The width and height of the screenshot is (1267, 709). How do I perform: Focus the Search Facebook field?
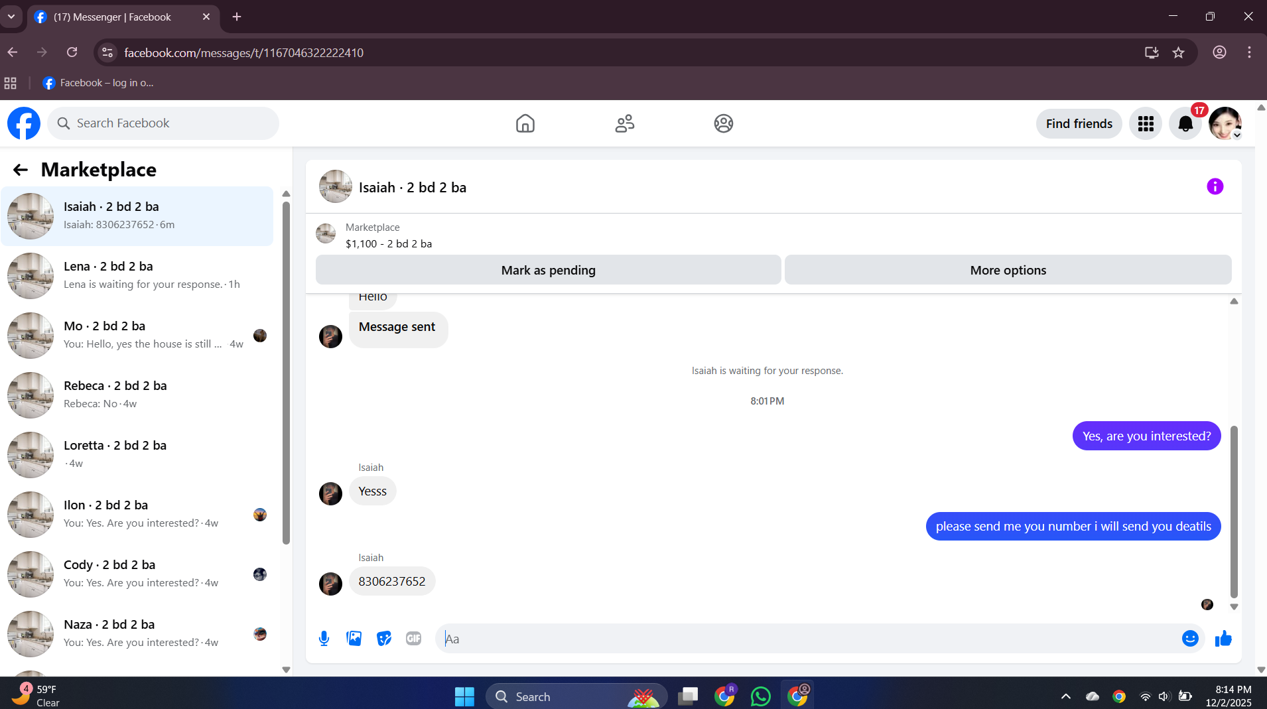click(163, 123)
